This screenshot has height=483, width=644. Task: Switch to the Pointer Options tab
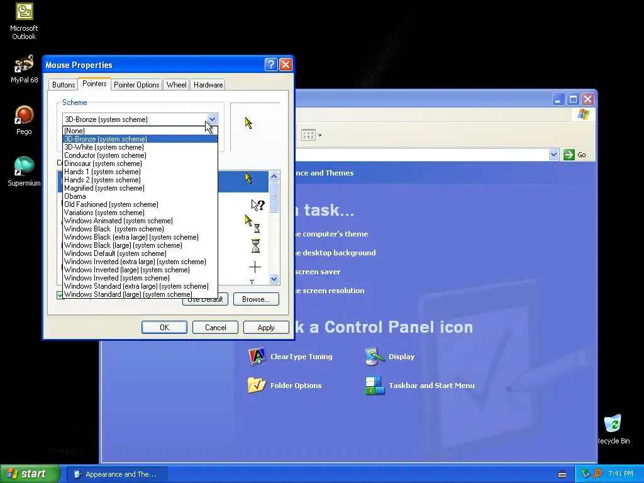pyautogui.click(x=136, y=85)
